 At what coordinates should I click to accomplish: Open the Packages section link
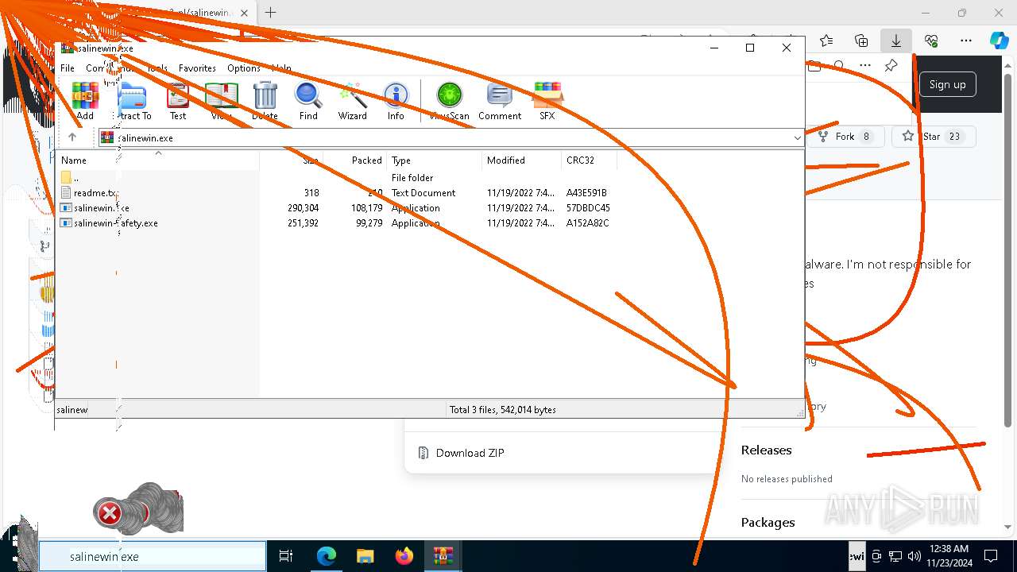pyautogui.click(x=768, y=522)
